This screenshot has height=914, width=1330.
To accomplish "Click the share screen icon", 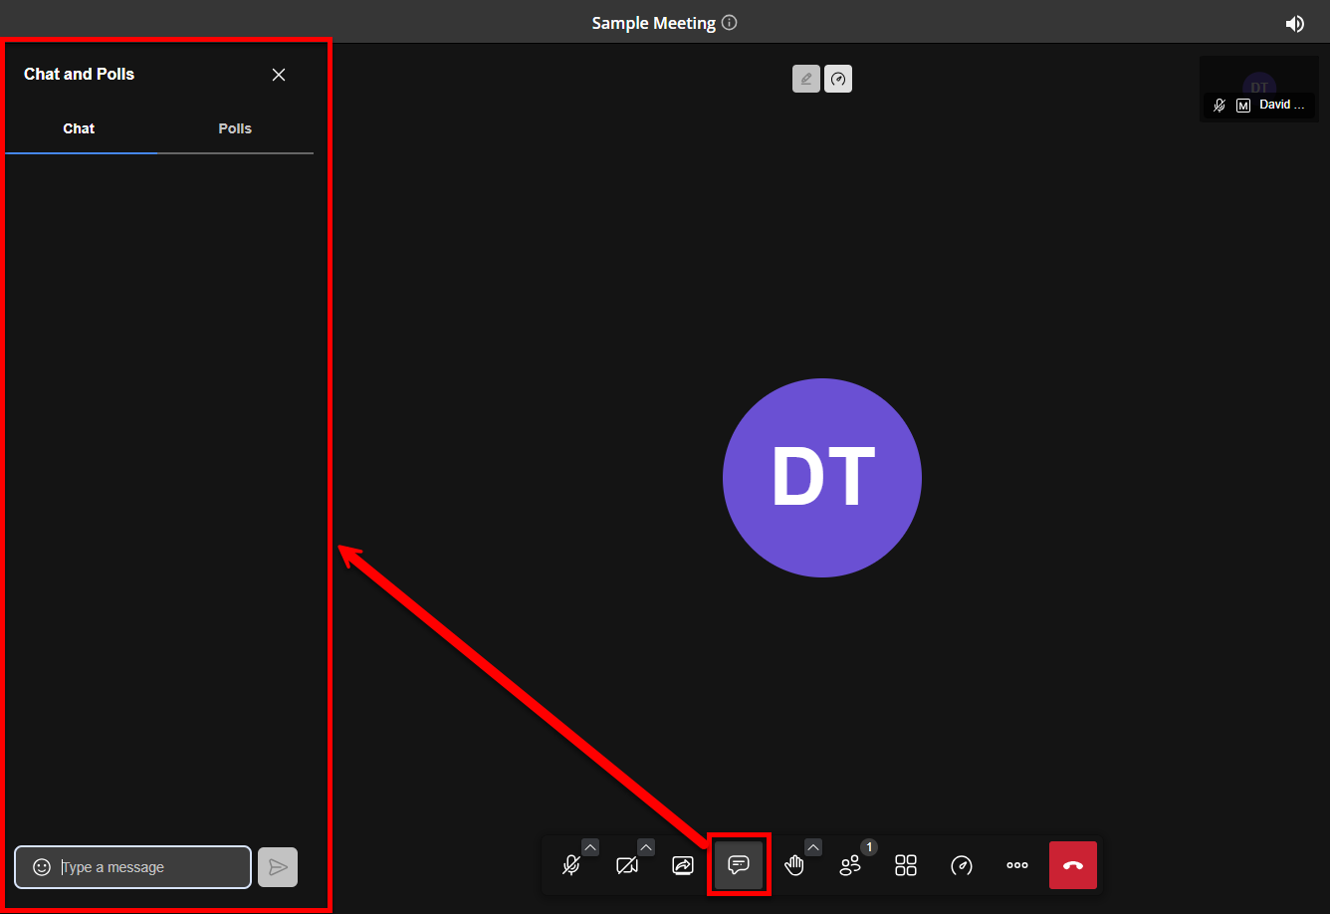I will pos(683,865).
